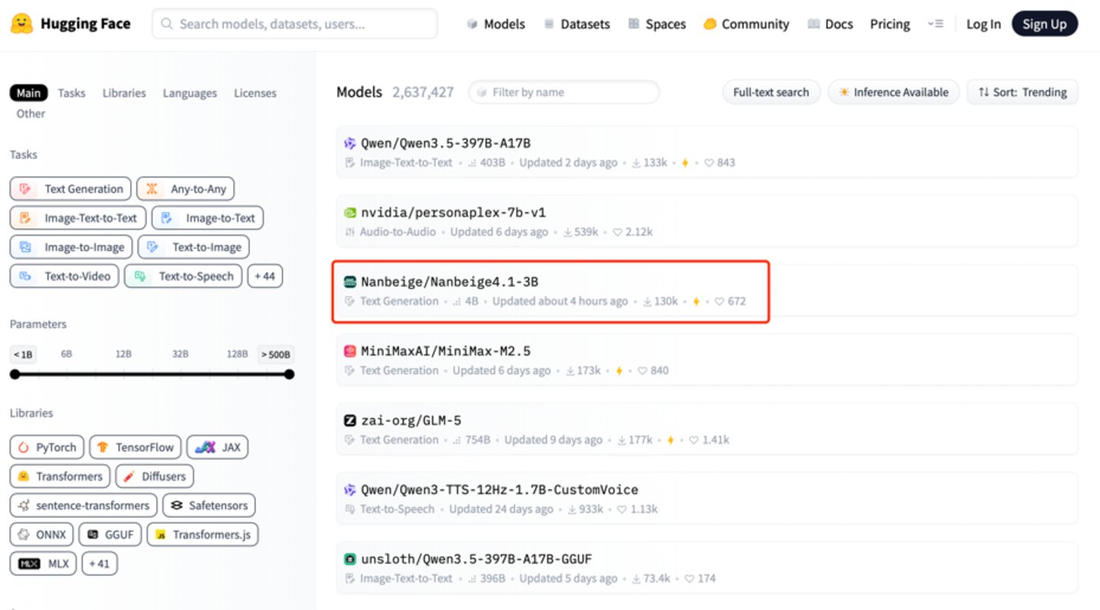The width and height of the screenshot is (1100, 610).
Task: Click the Sign Up button
Action: pos(1044,24)
